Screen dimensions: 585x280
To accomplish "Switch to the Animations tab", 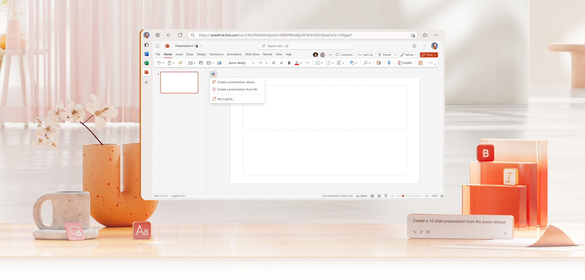I will pos(234,54).
